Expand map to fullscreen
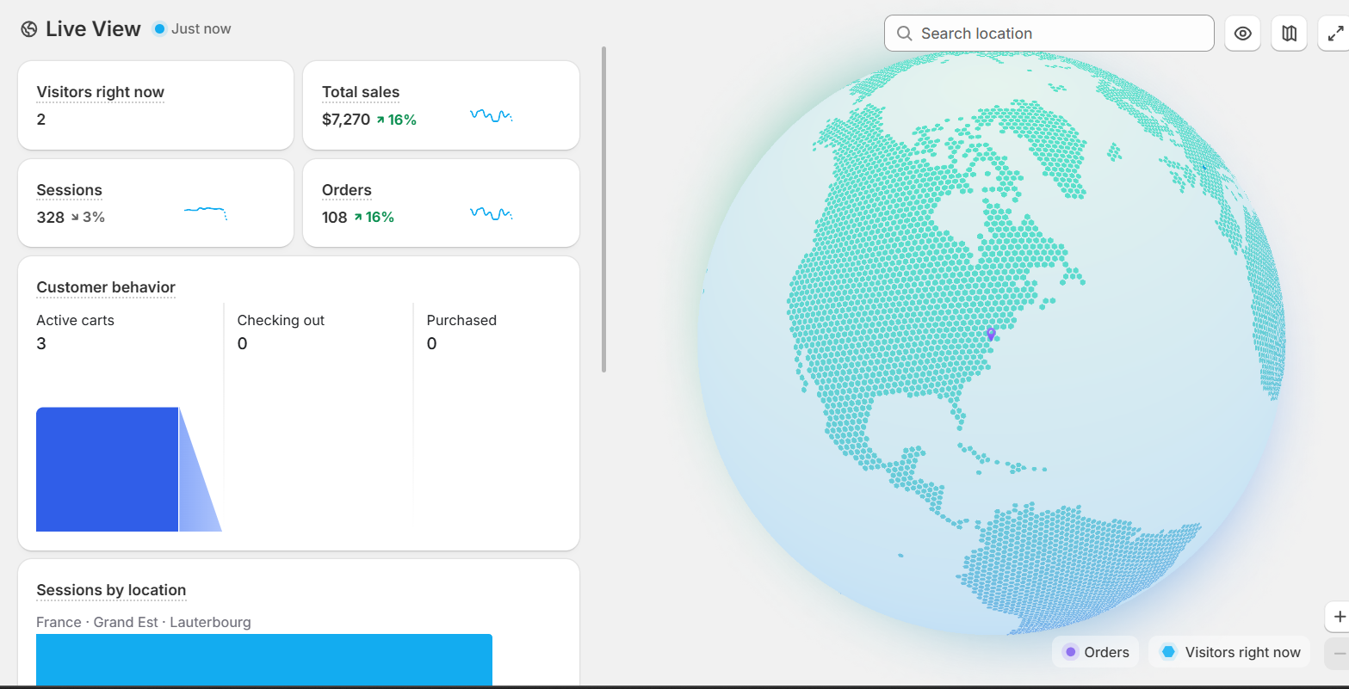 [x=1335, y=34]
